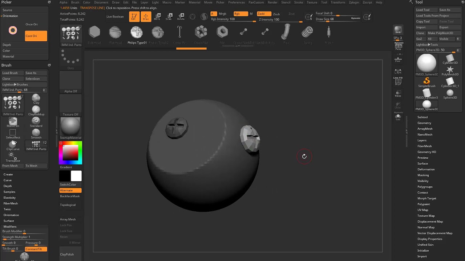Choose the Bolt Head insert mesh

click(x=94, y=35)
